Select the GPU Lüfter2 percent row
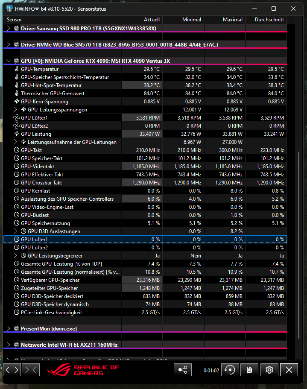 [145, 247]
